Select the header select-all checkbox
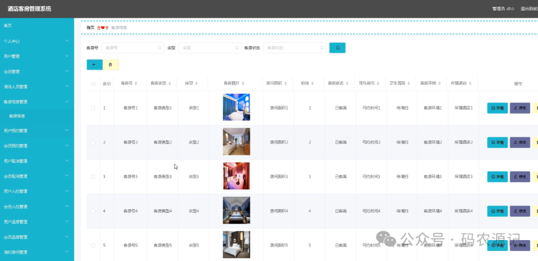Image resolution: width=538 pixels, height=261 pixels. (x=93, y=84)
